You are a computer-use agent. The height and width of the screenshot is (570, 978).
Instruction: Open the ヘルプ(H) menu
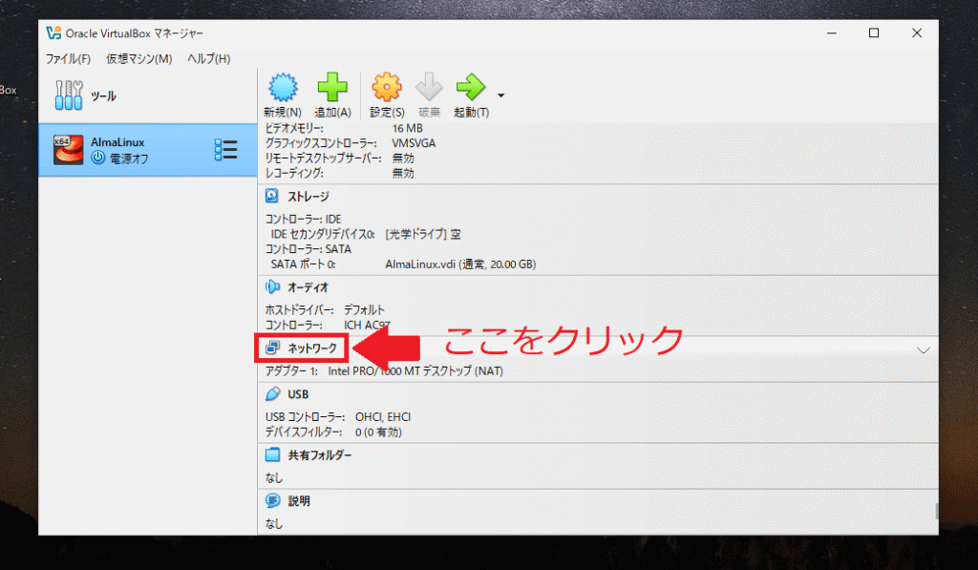click(209, 58)
